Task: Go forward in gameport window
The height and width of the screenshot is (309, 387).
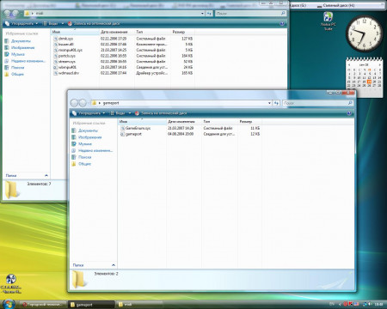Action: tap(83, 103)
